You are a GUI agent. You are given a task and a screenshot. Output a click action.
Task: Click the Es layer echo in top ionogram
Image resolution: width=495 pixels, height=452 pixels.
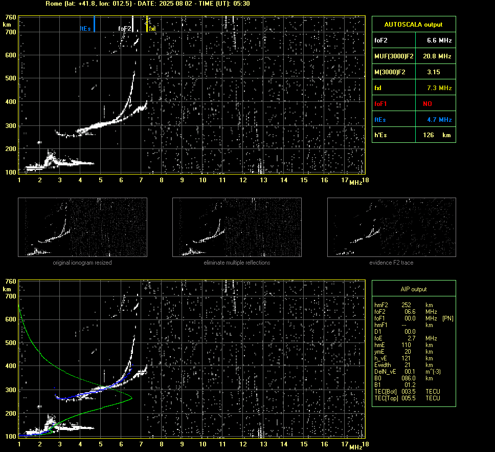pos(60,162)
